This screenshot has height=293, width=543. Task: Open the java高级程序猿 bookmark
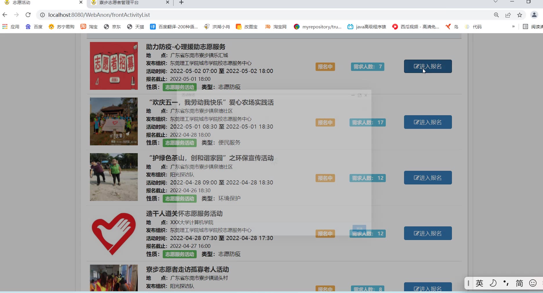[x=367, y=27]
